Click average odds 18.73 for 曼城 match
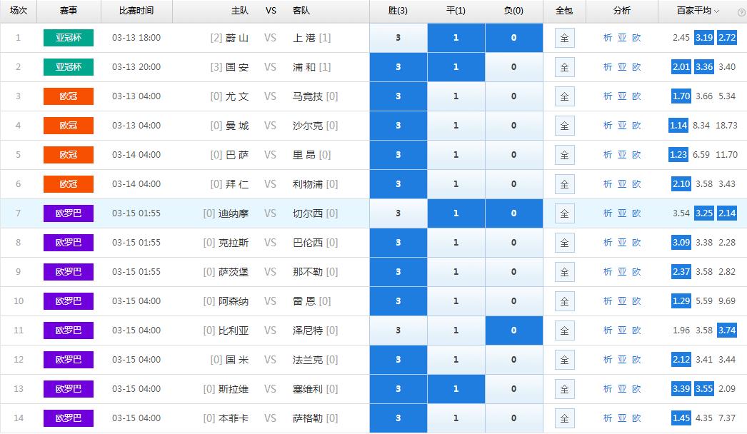 pyautogui.click(x=726, y=126)
